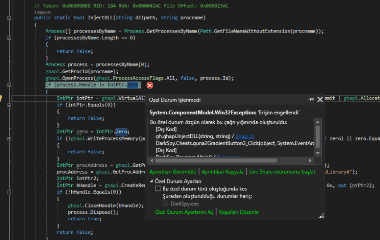Viewport: 380px width, 240px height.
Task: Collapse the WriteProcessMemory if block
Action: pyautogui.click(x=9, y=139)
